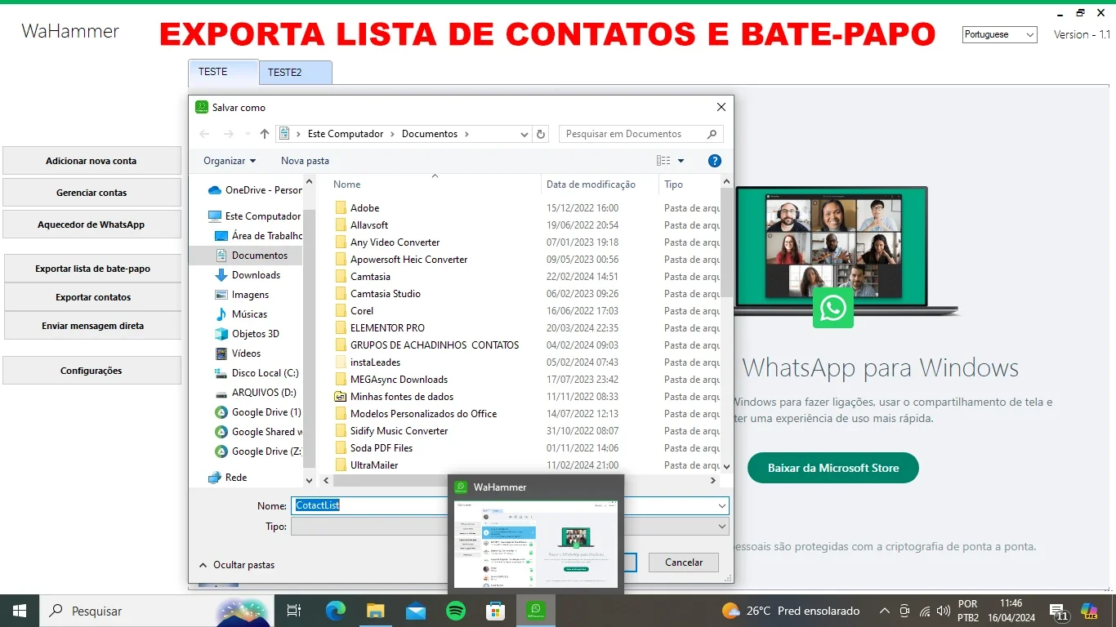Click Enviar mensagem direta

[x=92, y=326]
